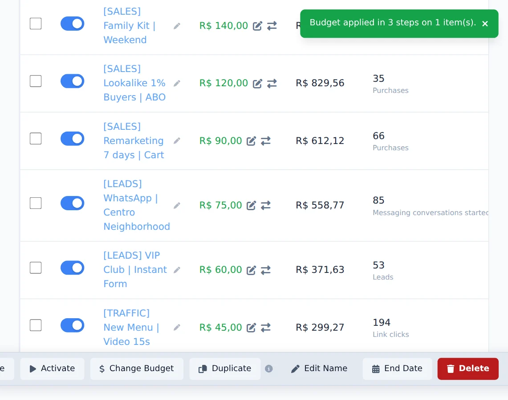Click info icon beside Duplicate button
508x400 pixels.
[268, 368]
